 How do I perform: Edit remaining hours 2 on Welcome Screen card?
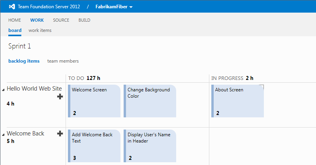click(x=75, y=113)
